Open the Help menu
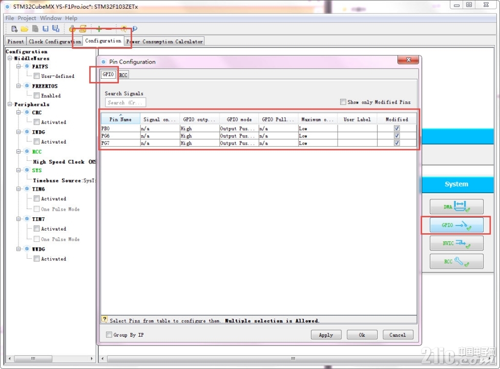This screenshot has height=369, width=500. tap(71, 18)
